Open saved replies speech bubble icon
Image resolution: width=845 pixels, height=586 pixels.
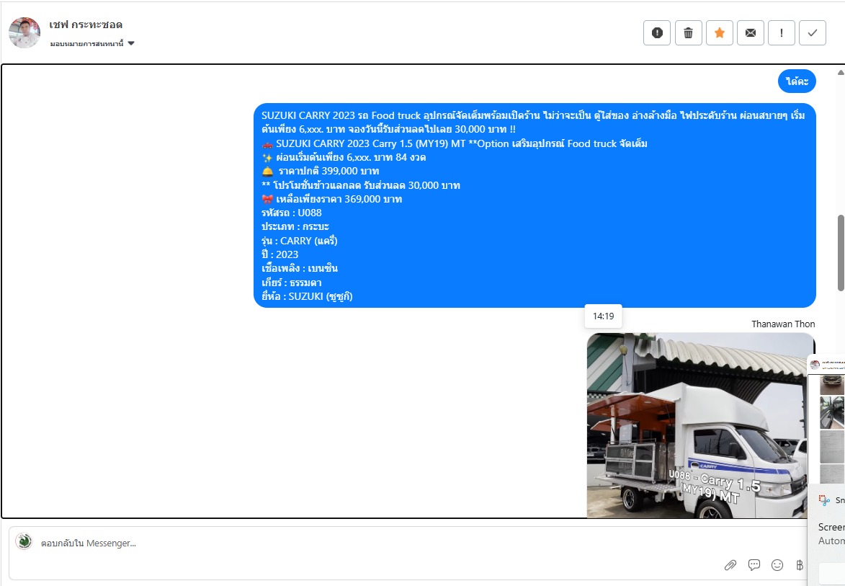(x=754, y=564)
